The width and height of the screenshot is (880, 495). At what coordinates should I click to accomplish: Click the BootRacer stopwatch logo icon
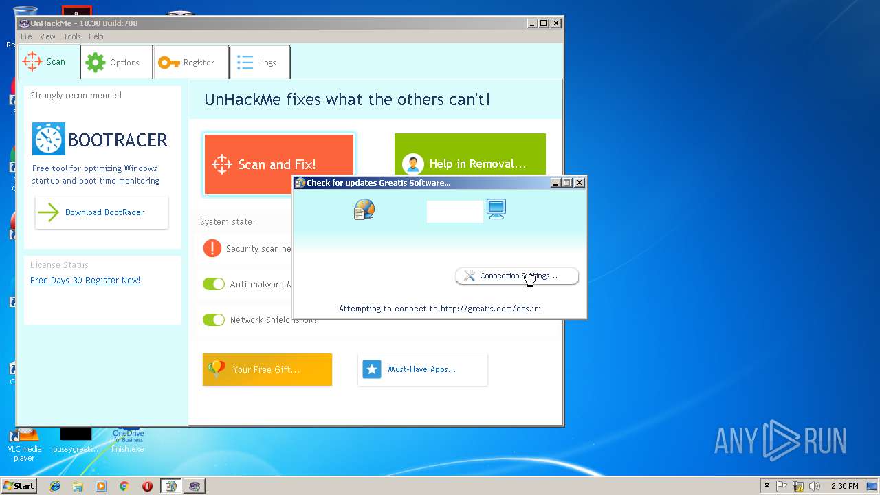point(49,139)
